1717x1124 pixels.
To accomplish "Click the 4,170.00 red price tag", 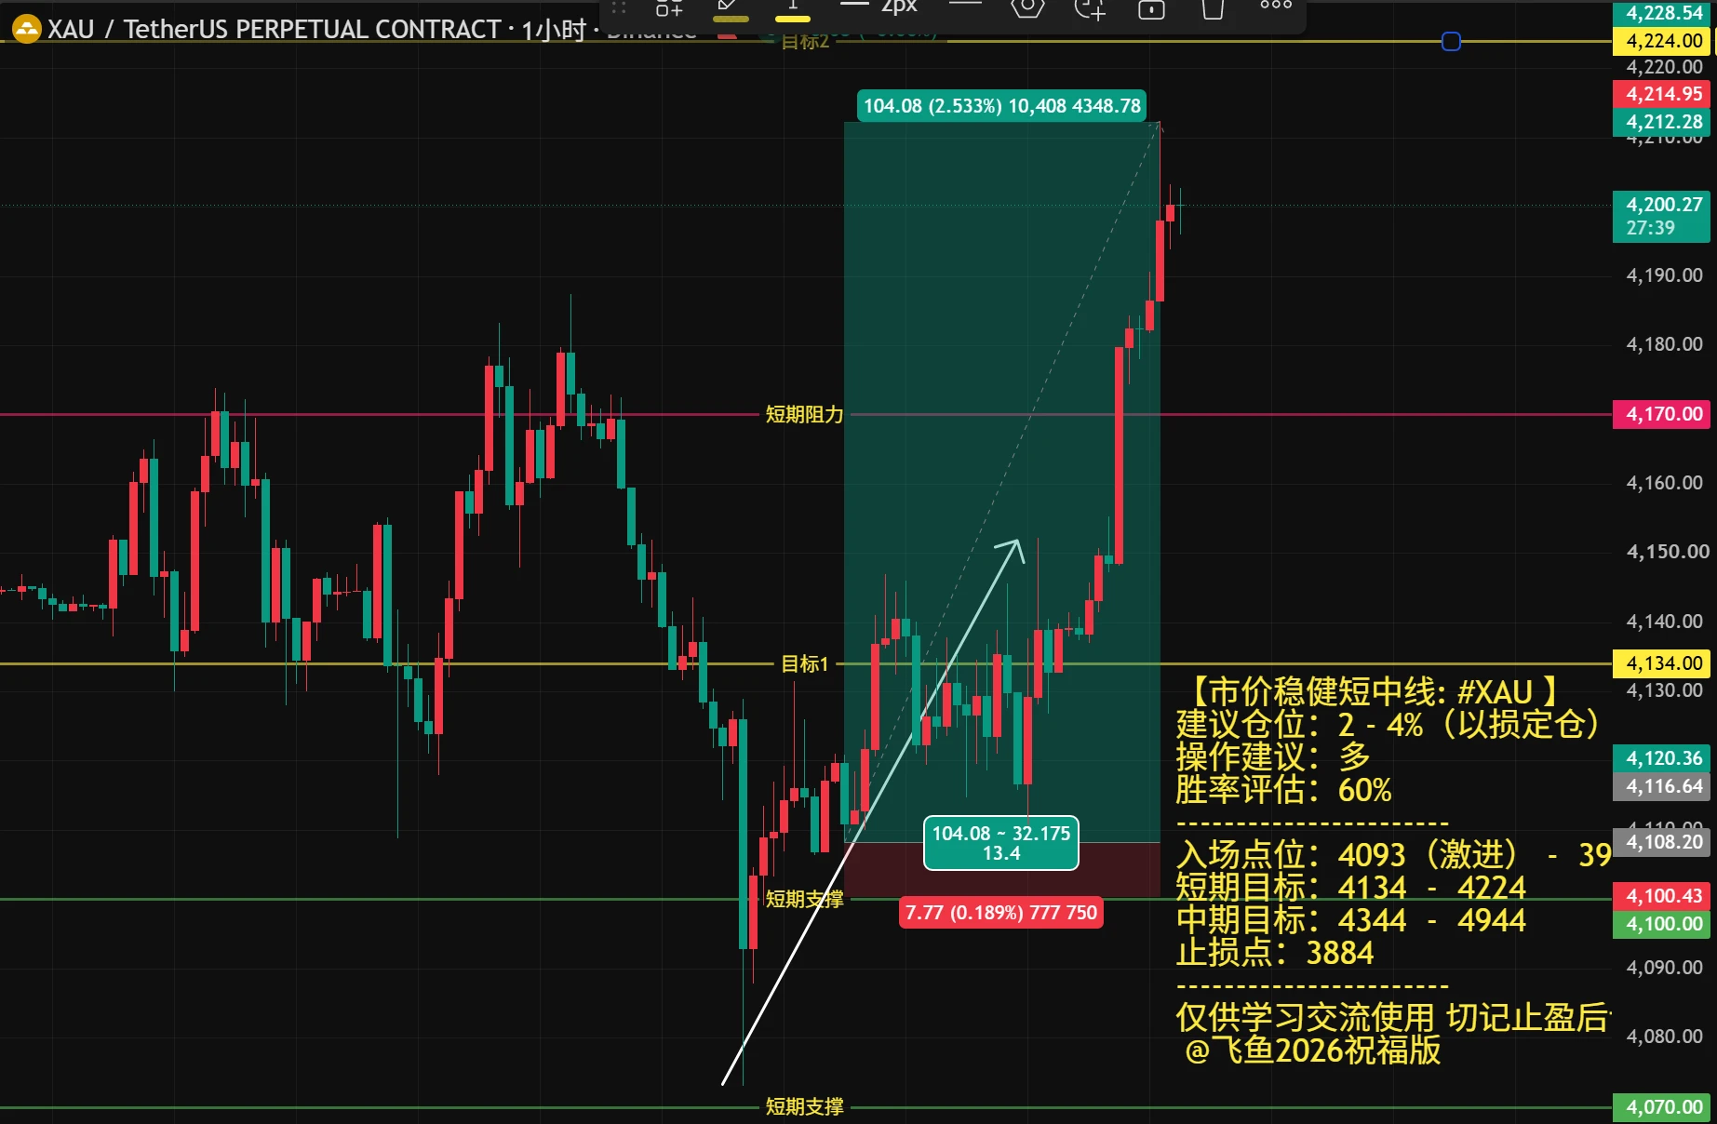I will click(1661, 414).
